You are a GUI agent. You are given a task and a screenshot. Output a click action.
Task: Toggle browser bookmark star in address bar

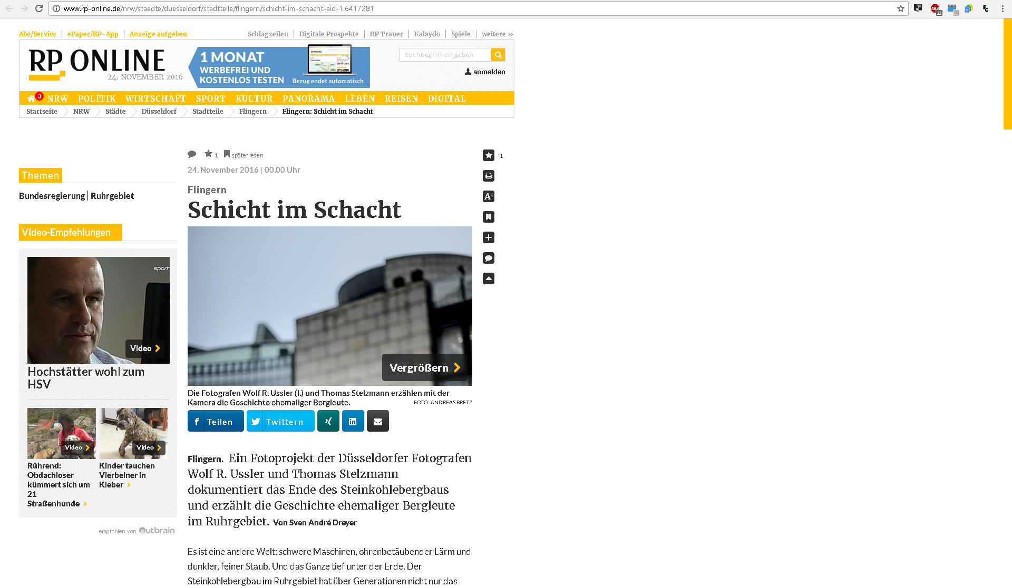(901, 8)
